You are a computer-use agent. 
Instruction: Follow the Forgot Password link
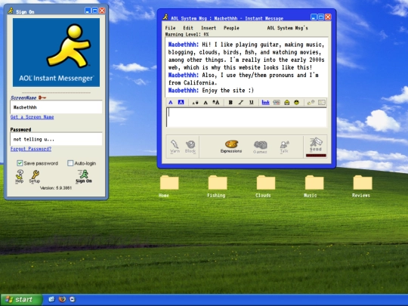[x=31, y=149]
